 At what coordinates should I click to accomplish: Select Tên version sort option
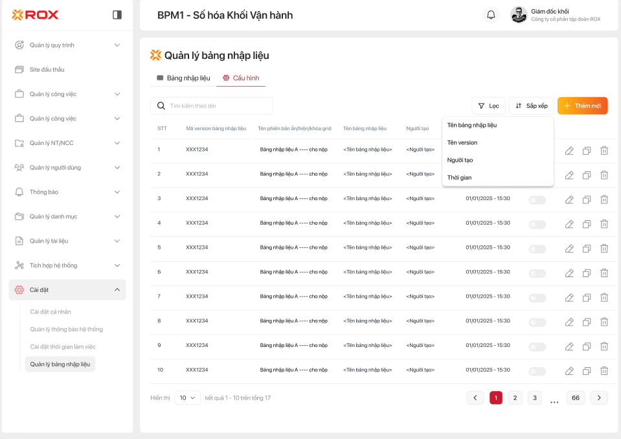[x=462, y=142]
